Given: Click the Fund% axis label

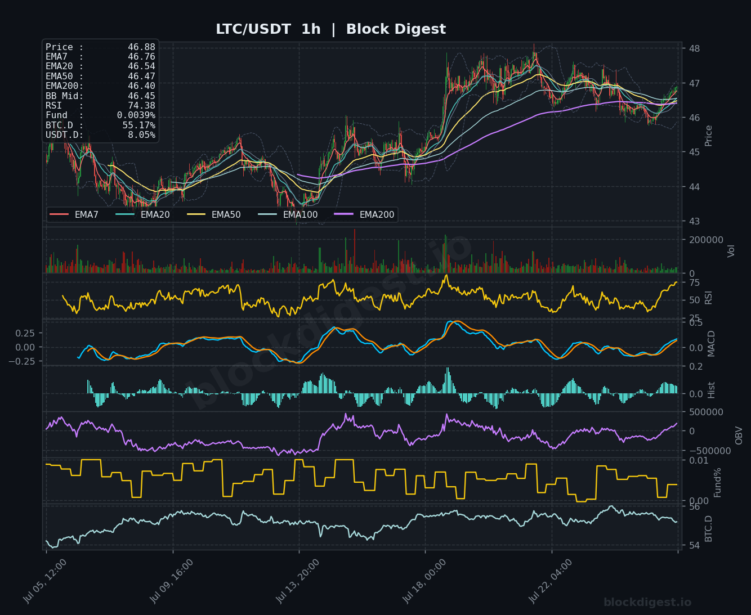Looking at the screenshot, I should 717,482.
